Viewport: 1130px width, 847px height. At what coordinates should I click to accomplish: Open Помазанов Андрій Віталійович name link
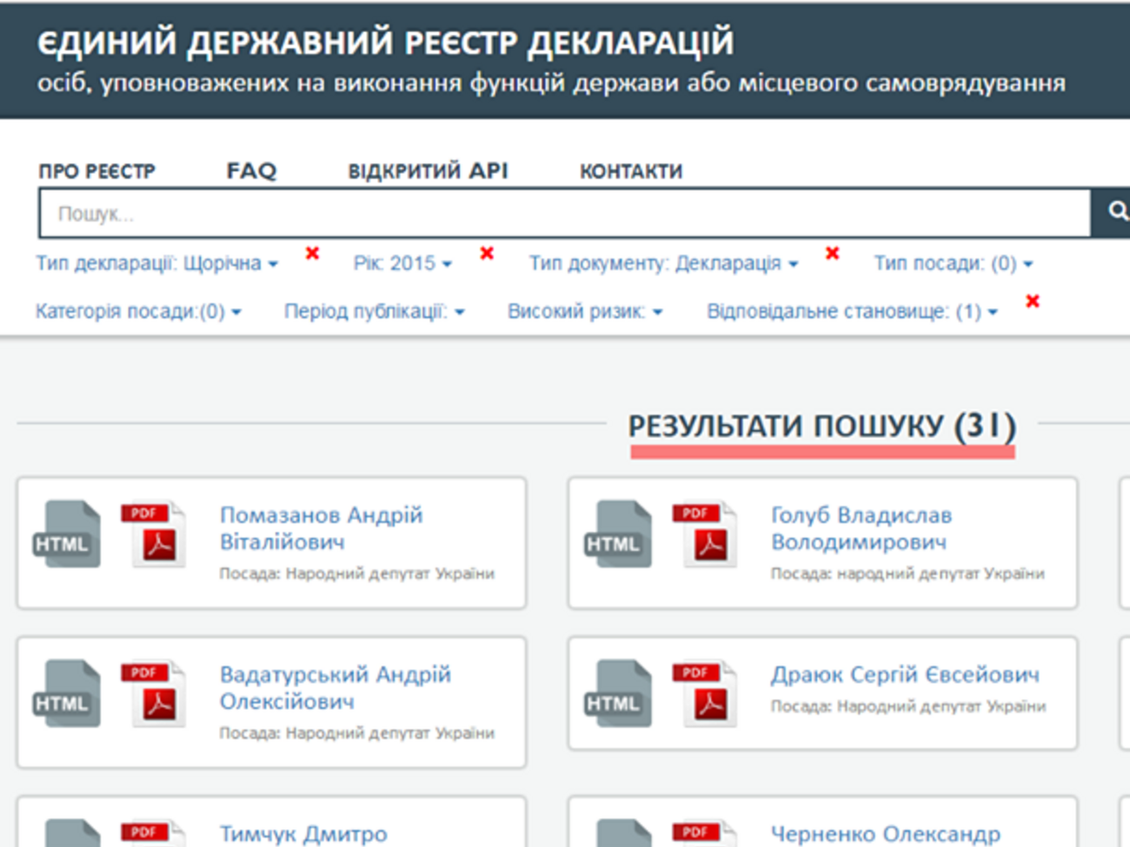point(321,528)
